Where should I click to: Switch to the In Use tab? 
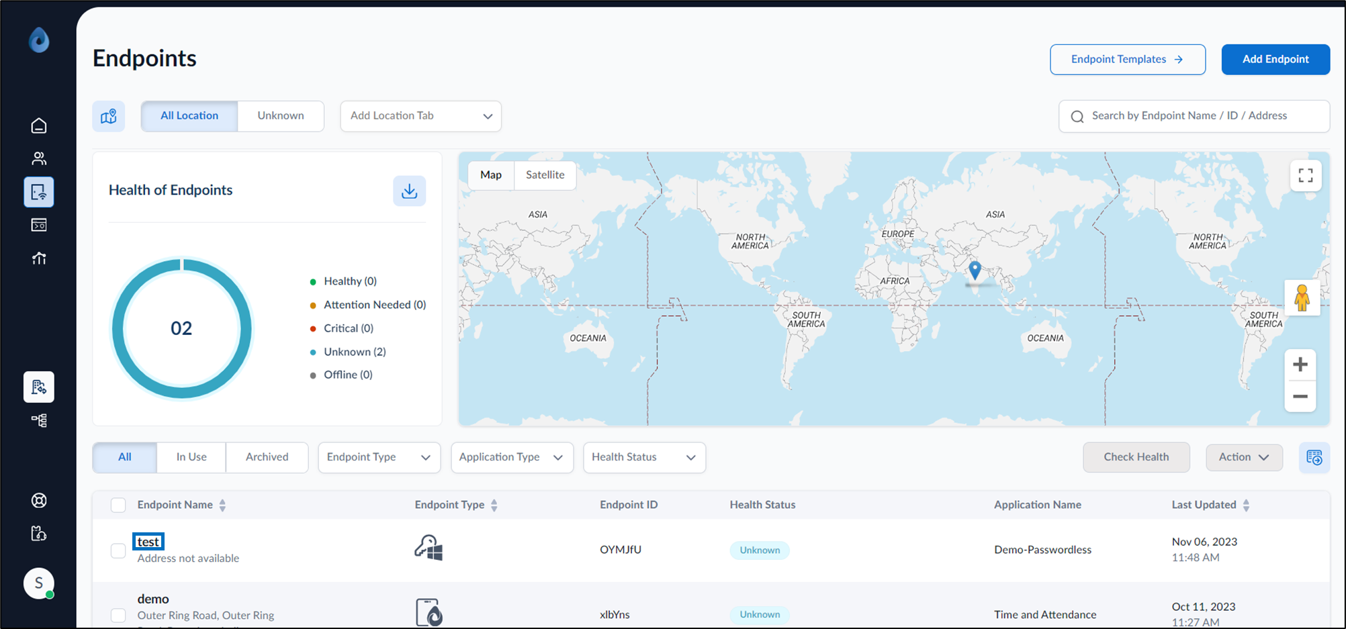pyautogui.click(x=191, y=457)
